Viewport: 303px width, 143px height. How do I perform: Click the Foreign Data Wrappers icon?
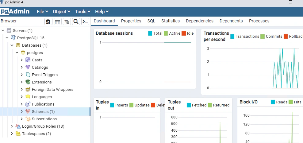click(28, 89)
